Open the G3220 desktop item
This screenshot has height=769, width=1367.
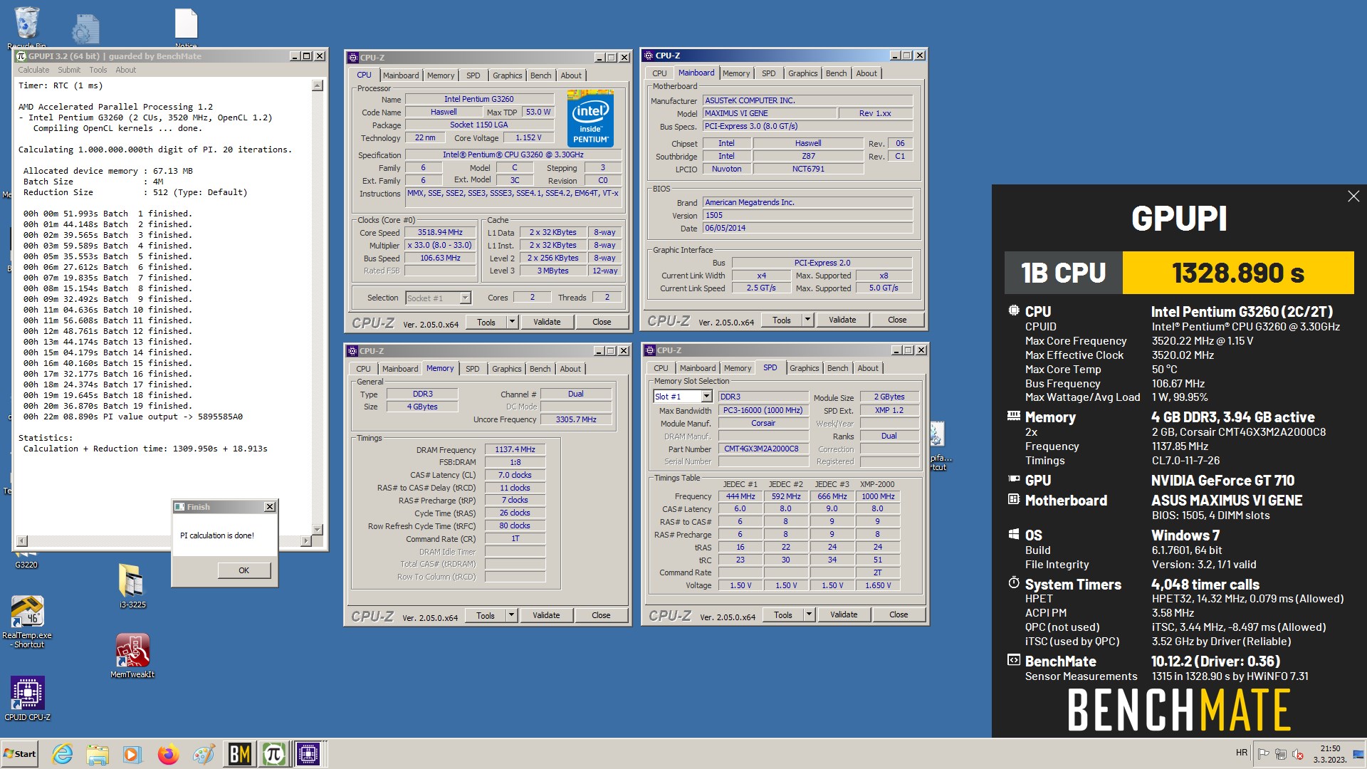[26, 560]
